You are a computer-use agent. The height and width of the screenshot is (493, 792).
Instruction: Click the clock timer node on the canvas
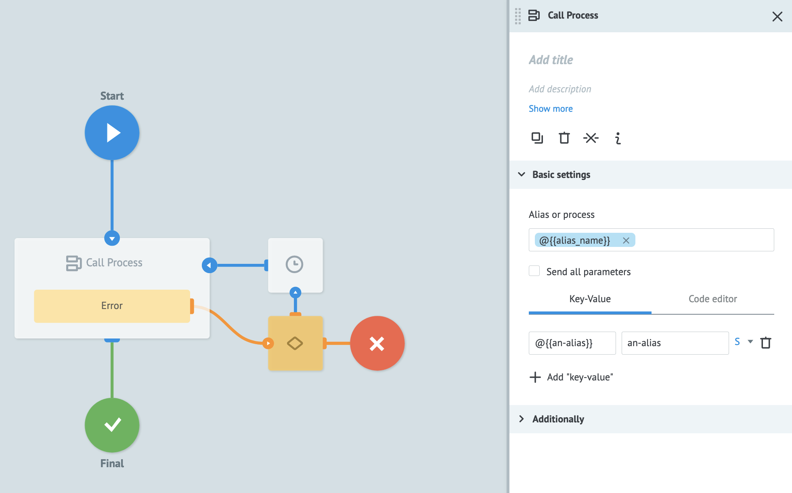pyautogui.click(x=295, y=265)
